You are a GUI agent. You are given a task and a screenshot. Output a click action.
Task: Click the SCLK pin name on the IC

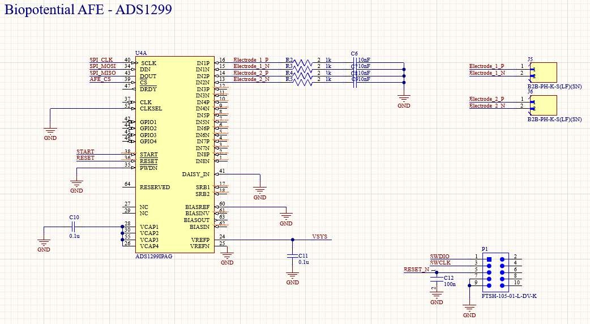(x=148, y=63)
